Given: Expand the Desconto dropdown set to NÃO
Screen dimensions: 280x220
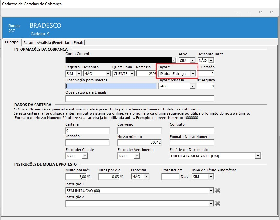Looking at the screenshot, I should [108, 74].
